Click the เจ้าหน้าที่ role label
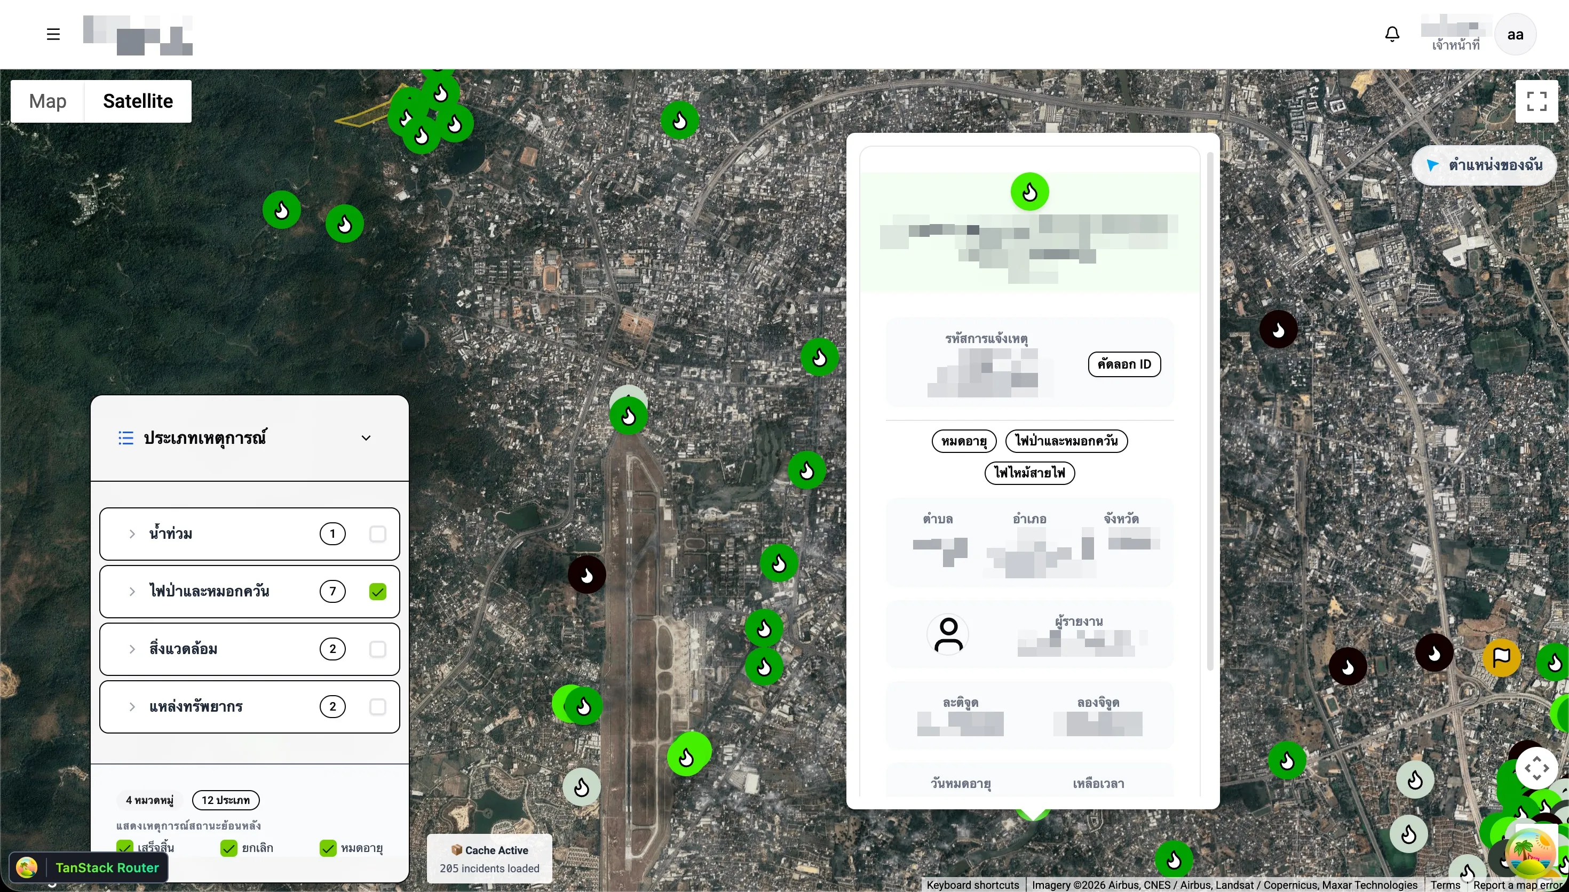Image resolution: width=1569 pixels, height=892 pixels. (x=1456, y=45)
